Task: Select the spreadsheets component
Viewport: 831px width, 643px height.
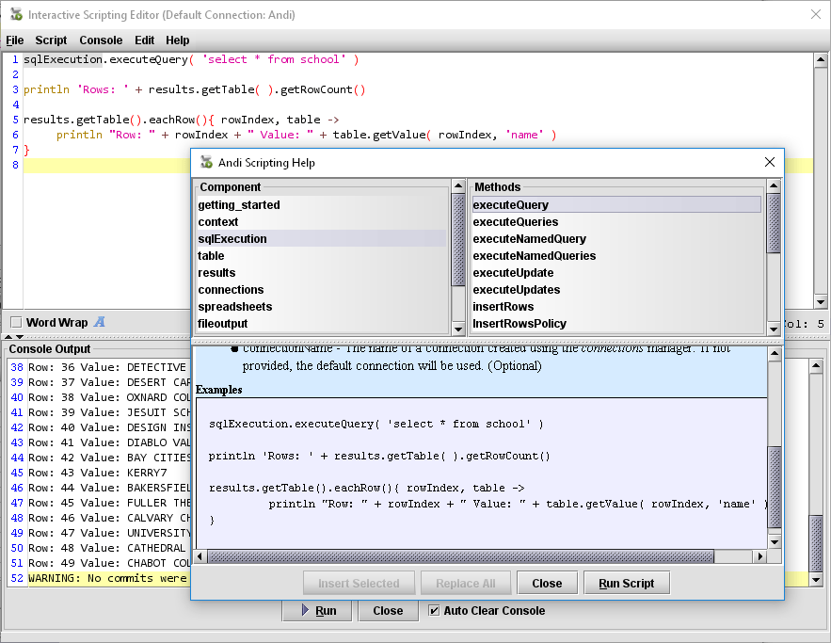Action: click(x=234, y=307)
